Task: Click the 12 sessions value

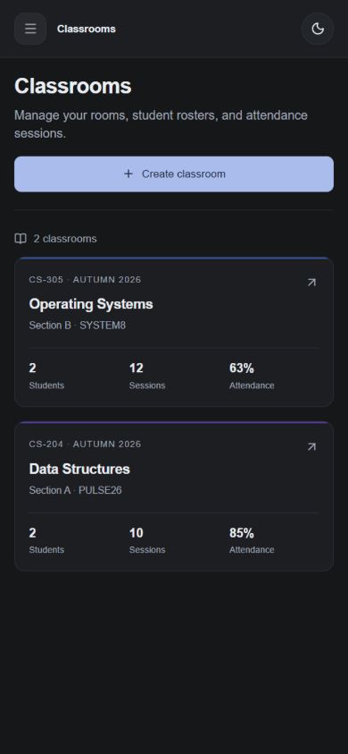Action: coord(137,369)
